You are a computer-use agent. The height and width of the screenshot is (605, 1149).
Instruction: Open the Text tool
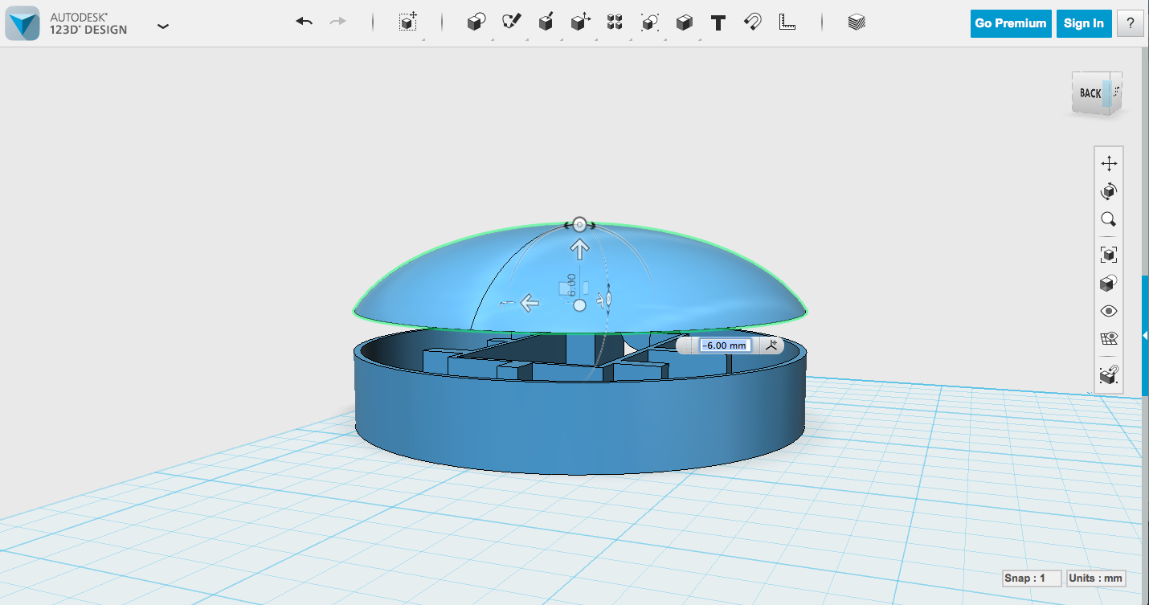(x=718, y=22)
